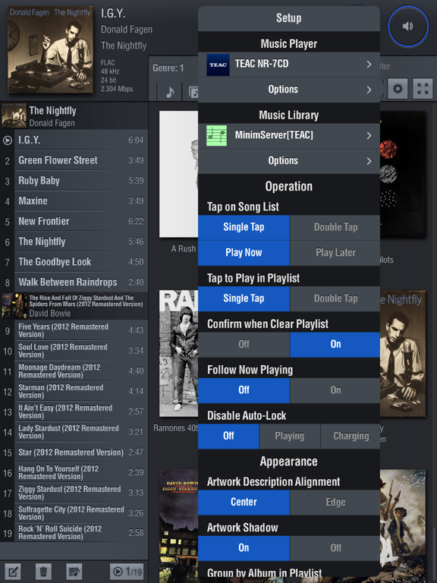The image size is (437, 583).
Task: Click The Nightfly playlist album thumbnail
Action: [x=14, y=115]
